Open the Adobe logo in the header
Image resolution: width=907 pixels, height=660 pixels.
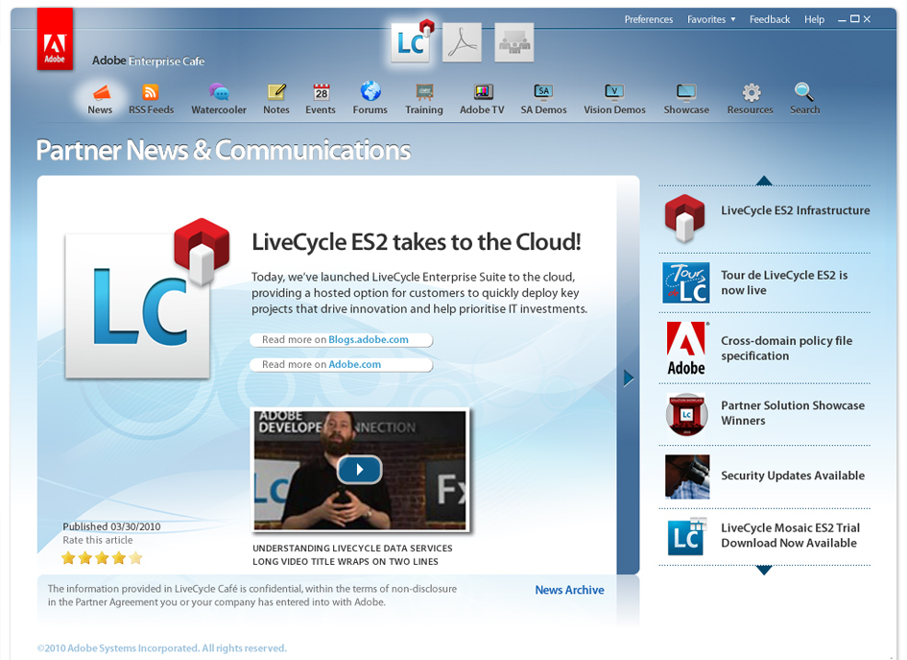55,38
